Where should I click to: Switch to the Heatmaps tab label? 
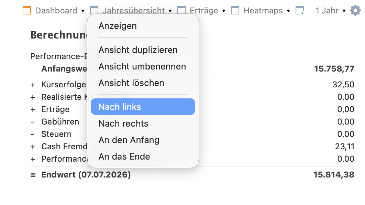pyautogui.click(x=263, y=11)
